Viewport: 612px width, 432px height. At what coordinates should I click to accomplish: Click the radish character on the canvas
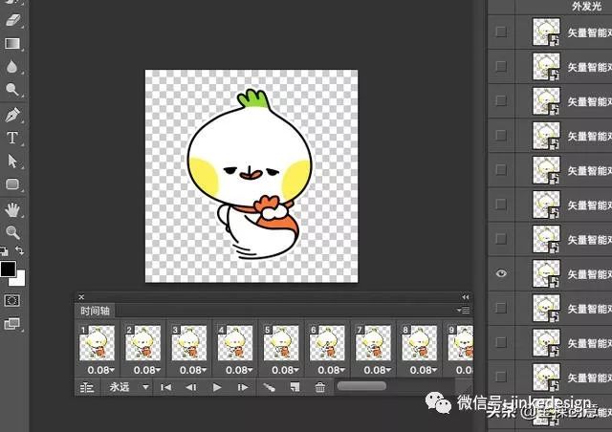coord(250,176)
